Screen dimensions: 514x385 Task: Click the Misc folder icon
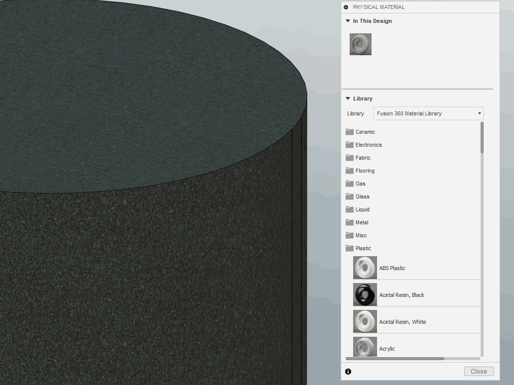tap(350, 235)
